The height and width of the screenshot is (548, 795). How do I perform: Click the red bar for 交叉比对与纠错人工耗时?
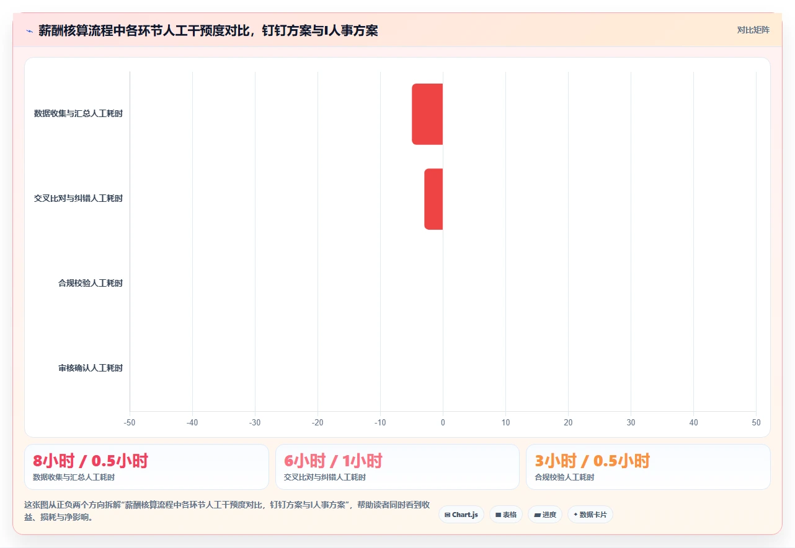click(433, 199)
